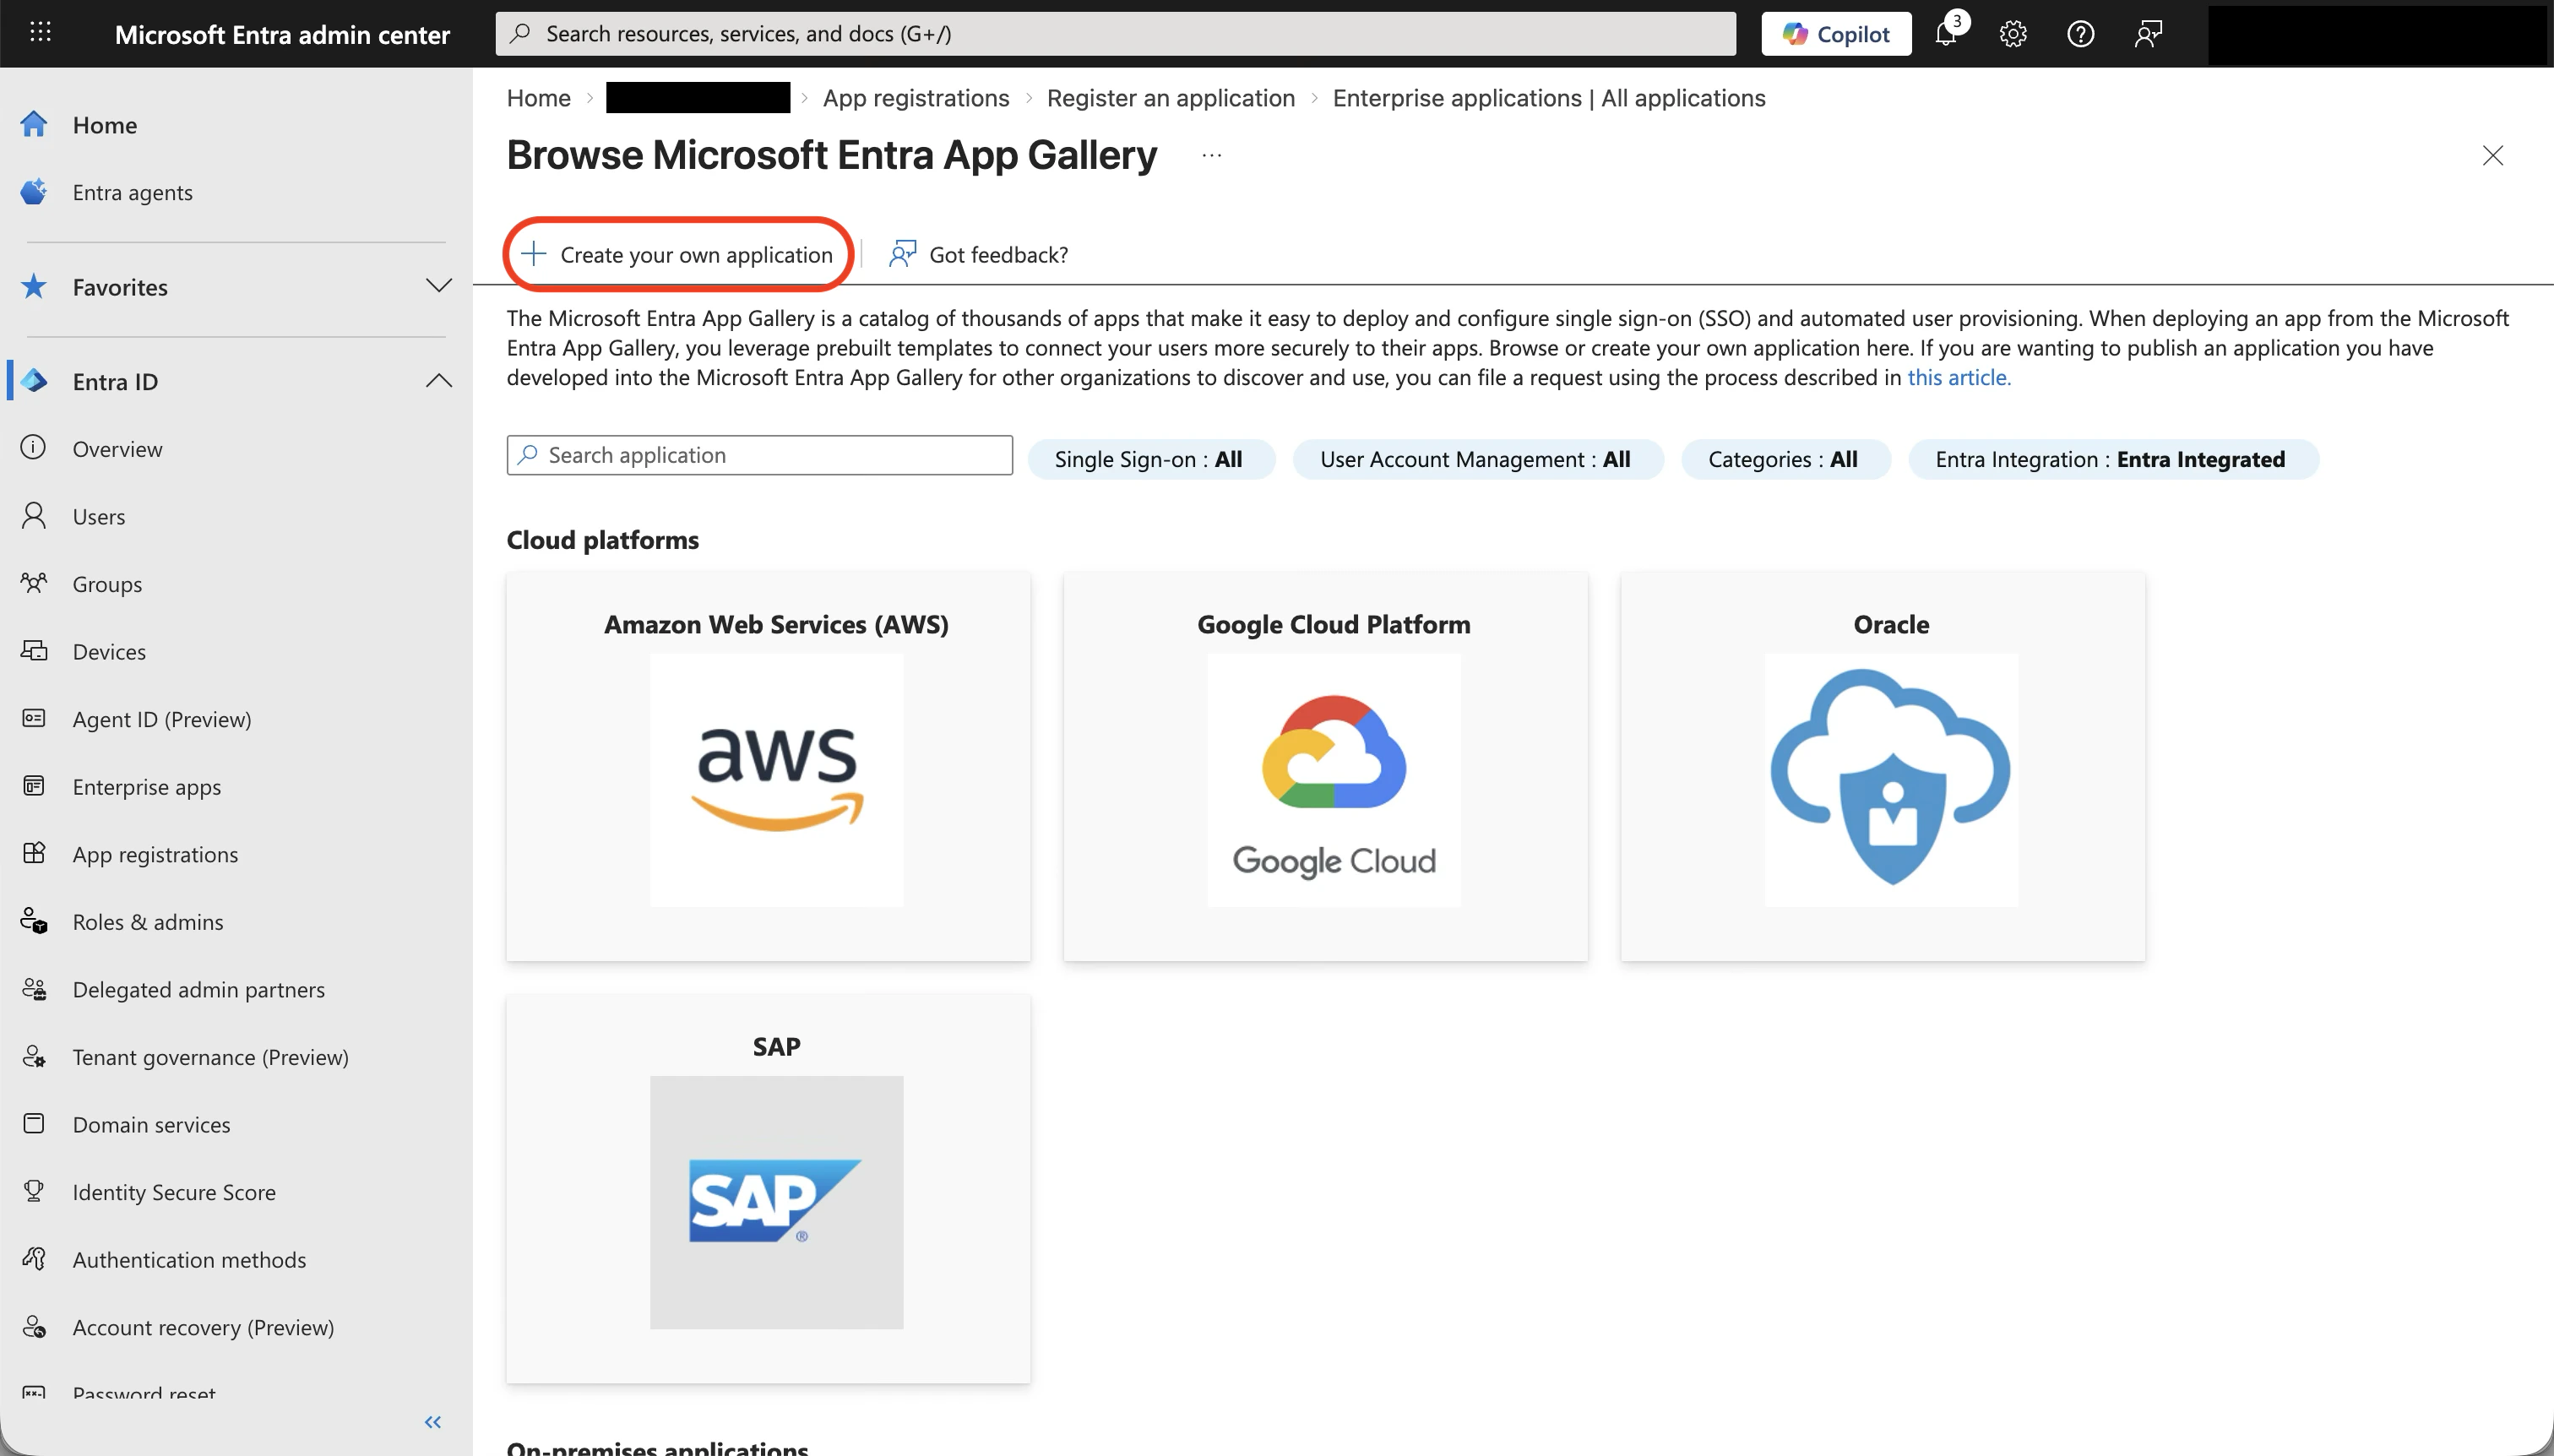
Task: Open the notifications bell icon
Action: click(1946, 34)
